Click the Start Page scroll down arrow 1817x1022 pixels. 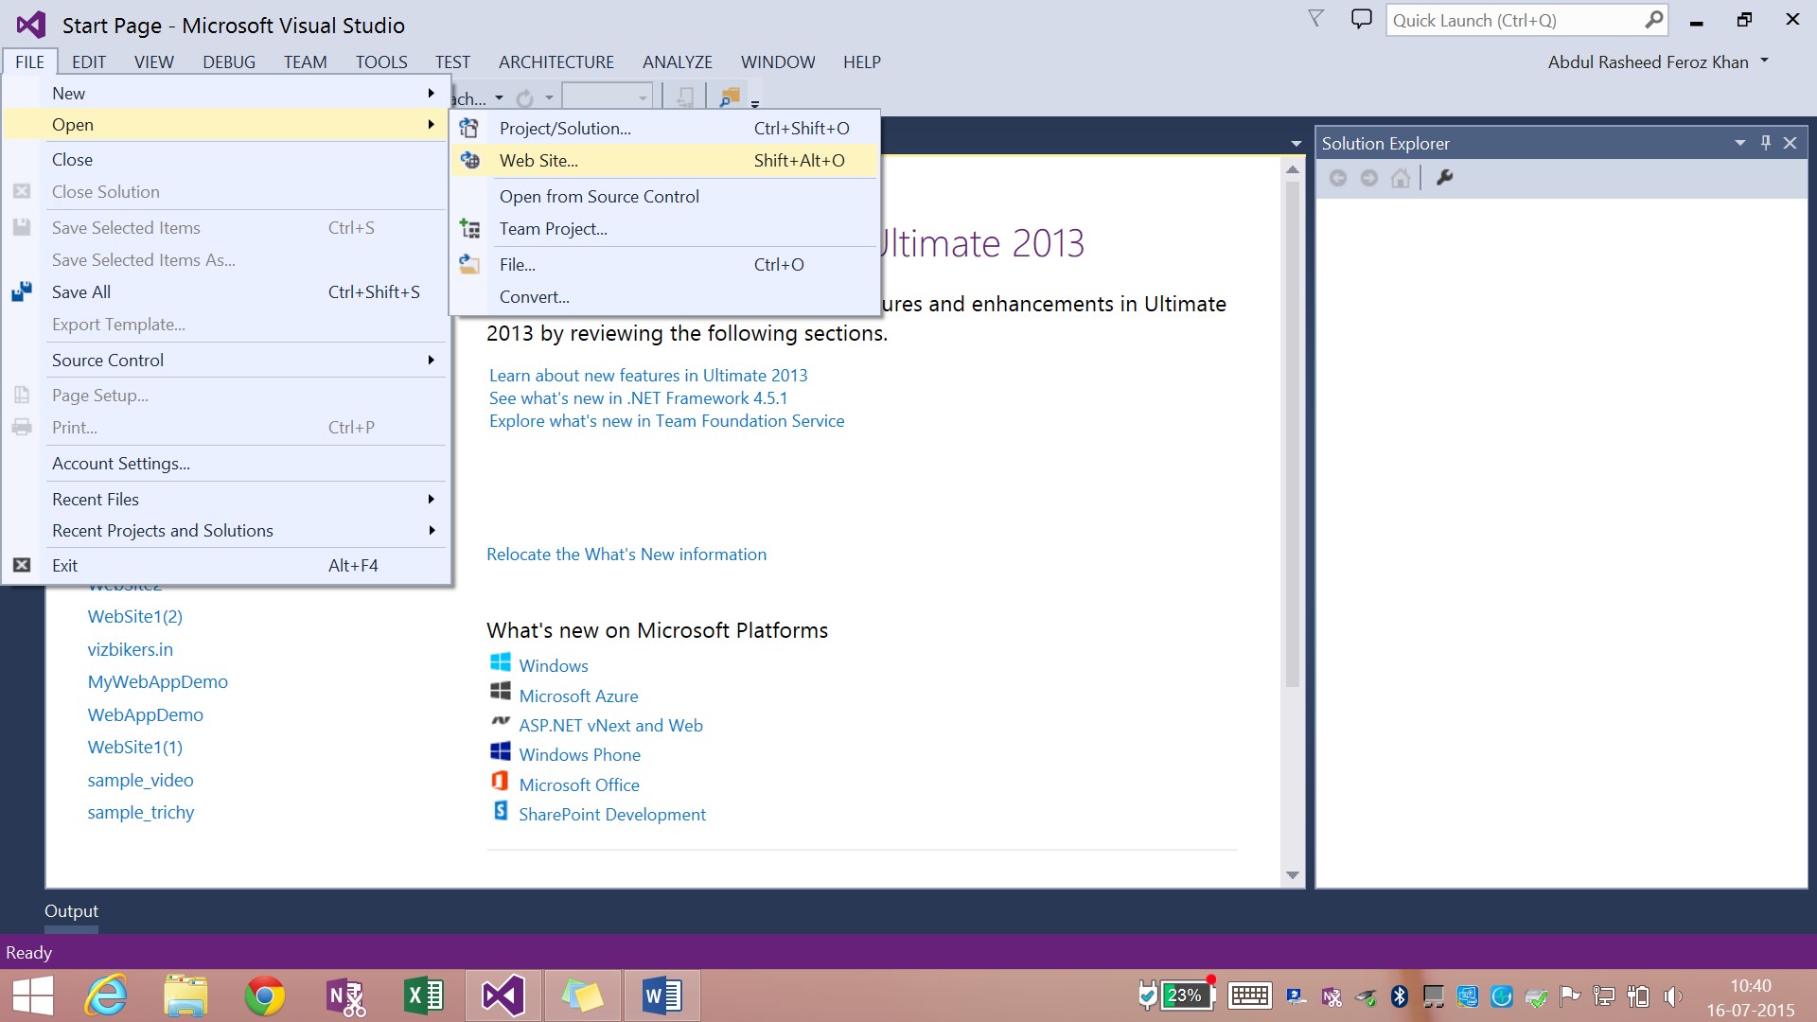(1293, 875)
